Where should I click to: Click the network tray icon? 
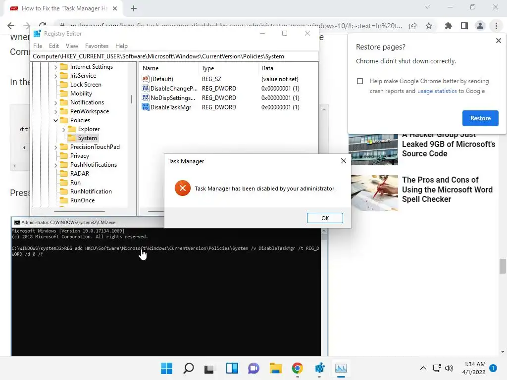[437, 368]
